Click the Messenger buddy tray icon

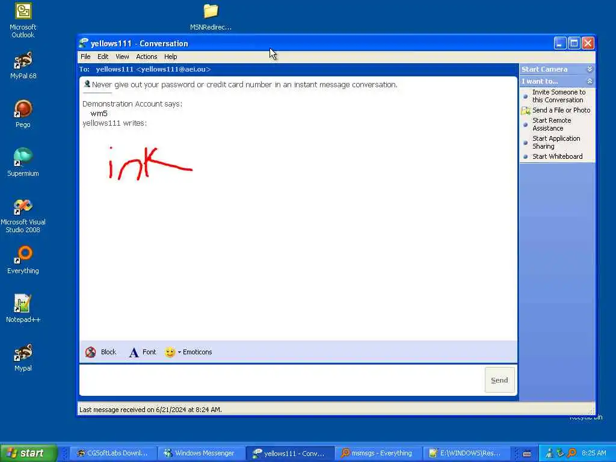point(550,453)
